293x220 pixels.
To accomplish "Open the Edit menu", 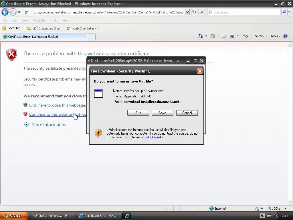I will coord(14,20).
